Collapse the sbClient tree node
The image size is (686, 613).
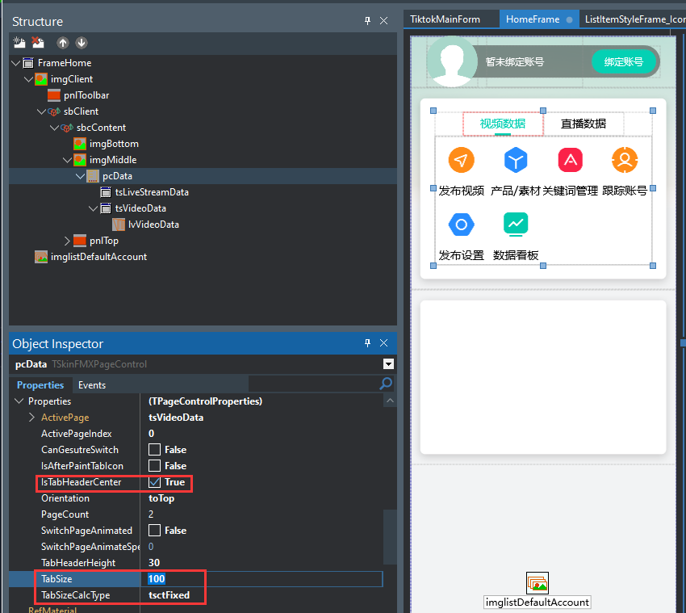[41, 111]
